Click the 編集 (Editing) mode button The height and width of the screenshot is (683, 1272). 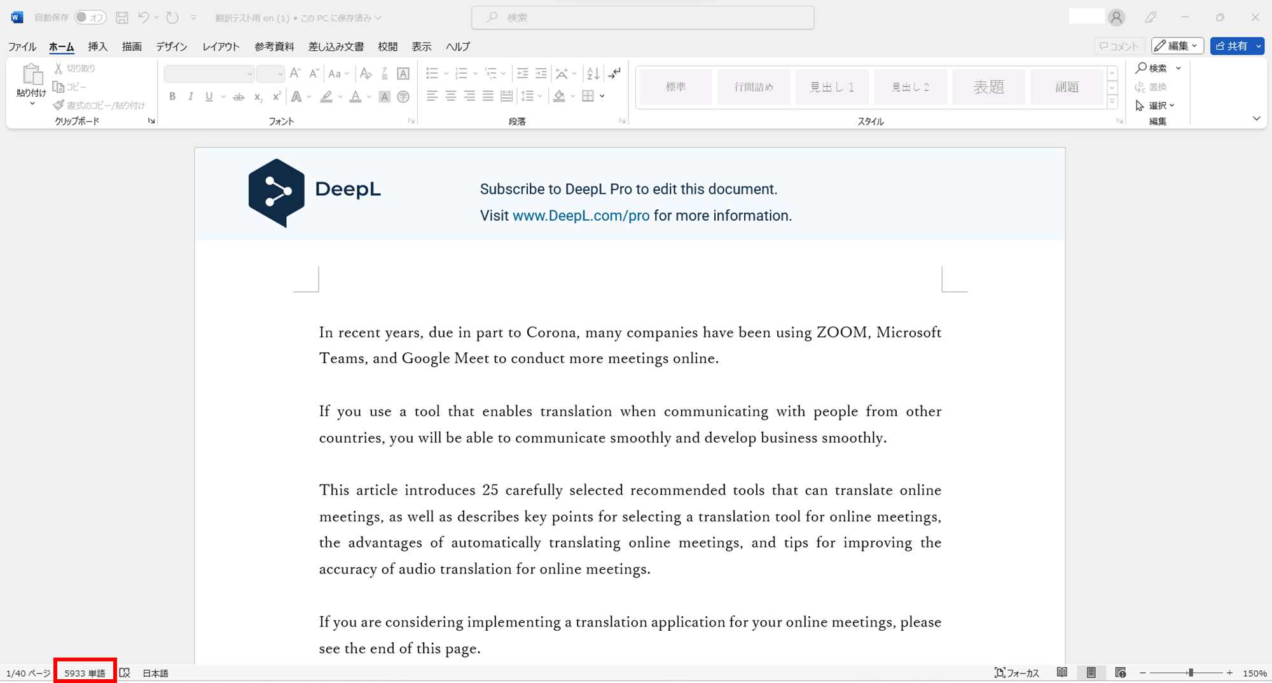coord(1177,46)
